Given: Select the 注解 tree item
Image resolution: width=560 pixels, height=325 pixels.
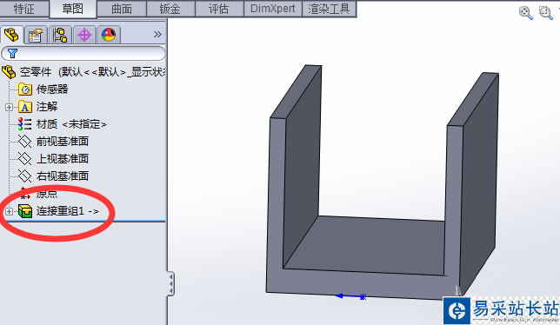Looking at the screenshot, I should point(47,107).
